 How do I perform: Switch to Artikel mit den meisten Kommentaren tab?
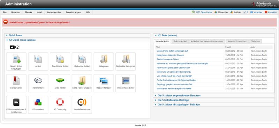click(x=207, y=41)
